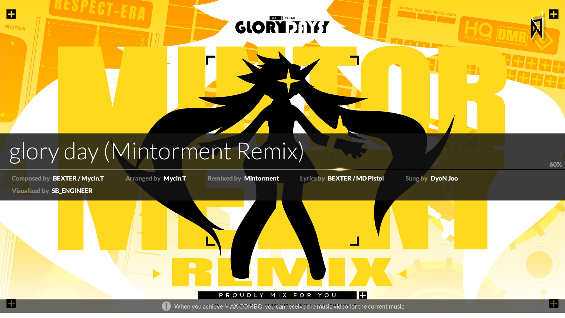The width and height of the screenshot is (565, 318).
Task: Click the bottom-right plus icon
Action: click(x=554, y=304)
